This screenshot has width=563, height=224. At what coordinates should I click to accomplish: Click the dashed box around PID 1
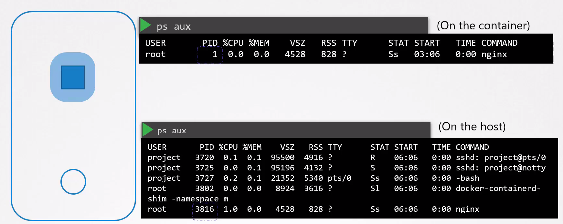[210, 55]
